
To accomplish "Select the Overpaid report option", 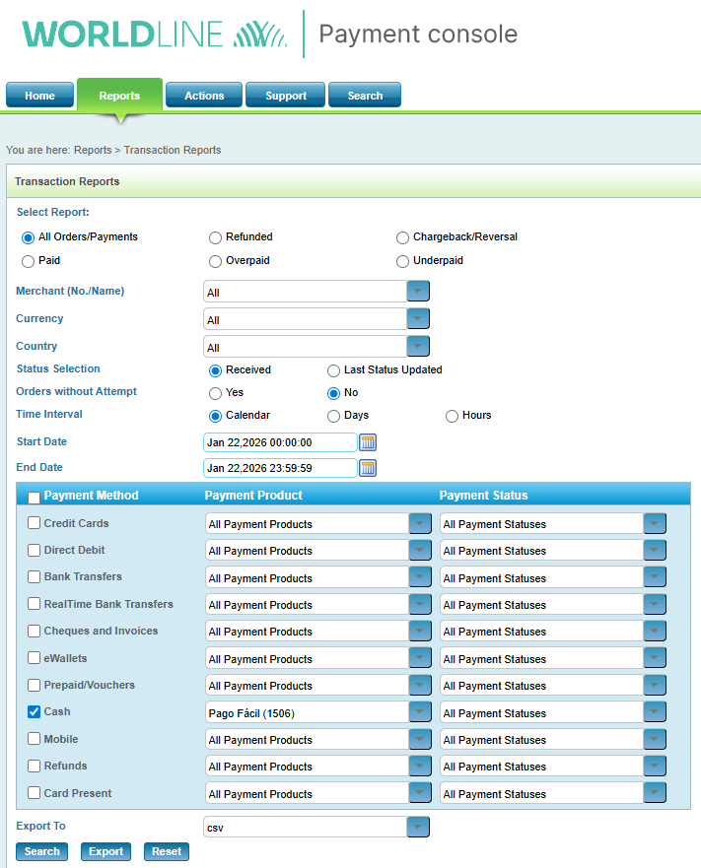I will point(215,261).
